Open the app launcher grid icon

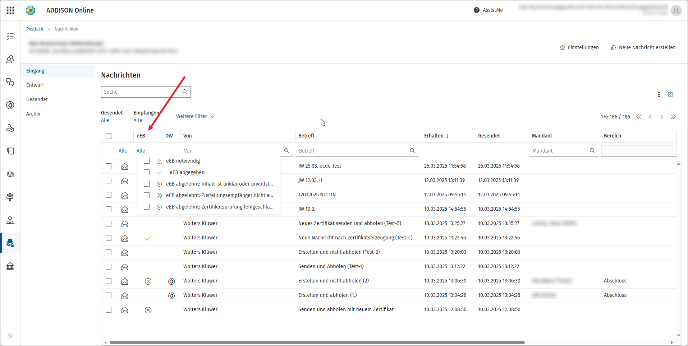[10, 10]
